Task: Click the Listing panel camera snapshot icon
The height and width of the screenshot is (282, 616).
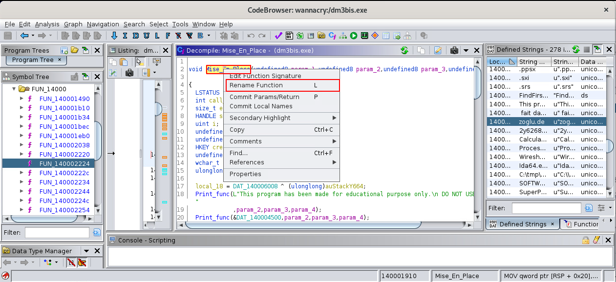Action: point(129,73)
